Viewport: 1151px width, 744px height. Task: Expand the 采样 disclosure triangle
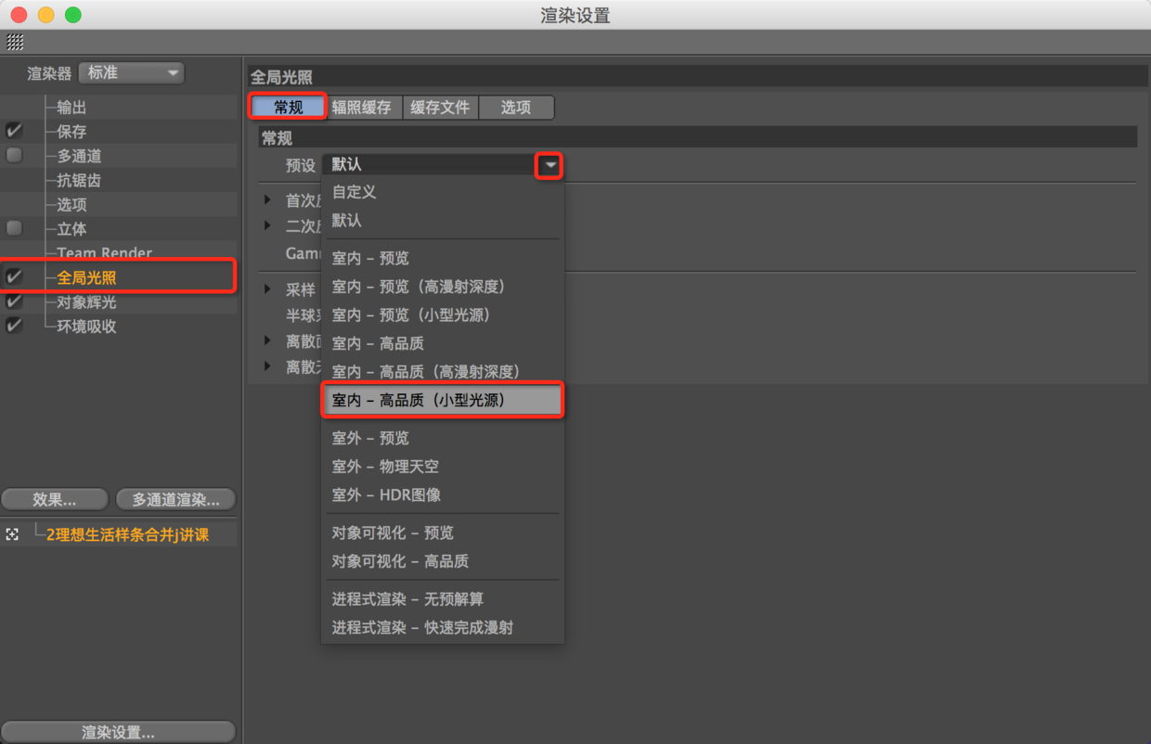[x=268, y=289]
